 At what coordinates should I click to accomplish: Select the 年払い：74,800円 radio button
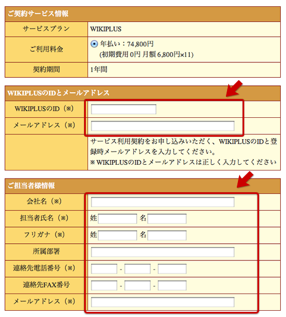(94, 43)
